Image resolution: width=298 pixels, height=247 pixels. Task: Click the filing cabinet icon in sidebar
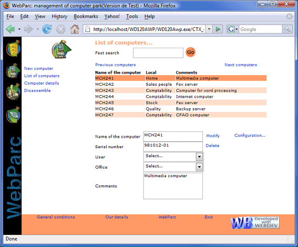[13, 48]
